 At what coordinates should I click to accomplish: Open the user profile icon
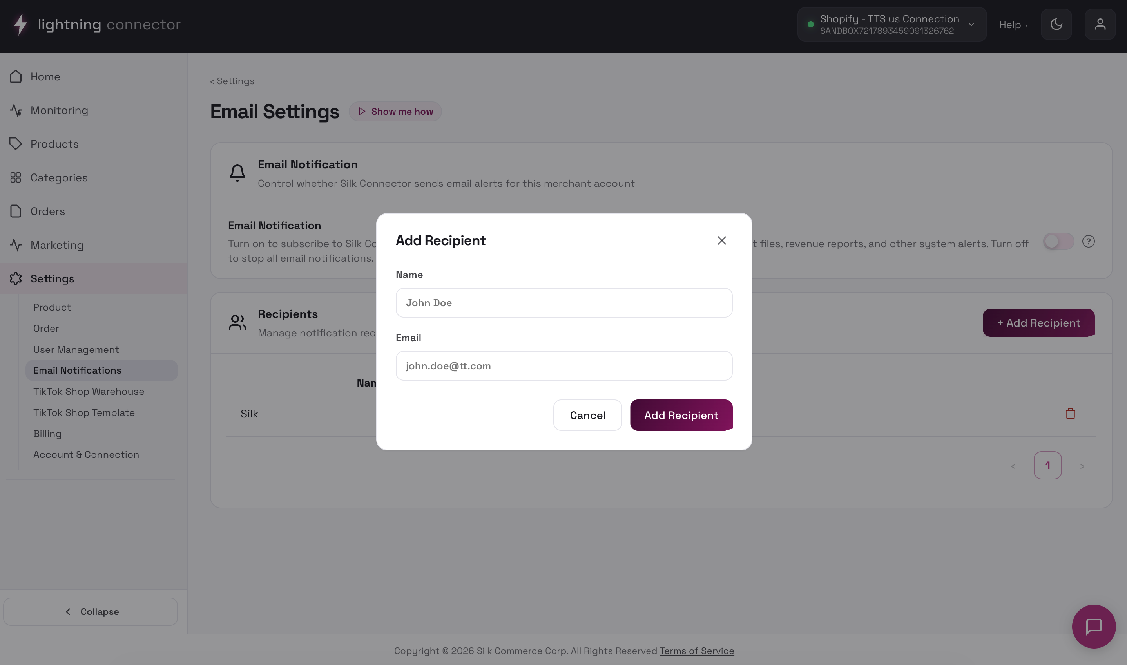tap(1100, 25)
